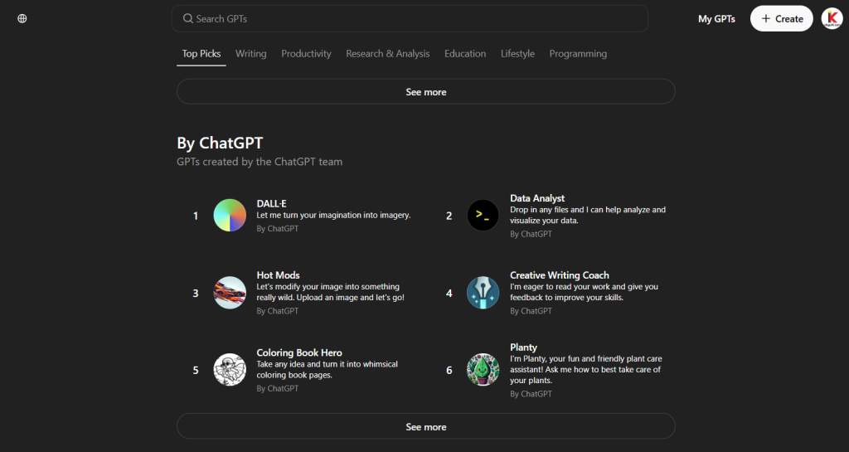Open the Planty title
The height and width of the screenshot is (452, 849).
(523, 347)
